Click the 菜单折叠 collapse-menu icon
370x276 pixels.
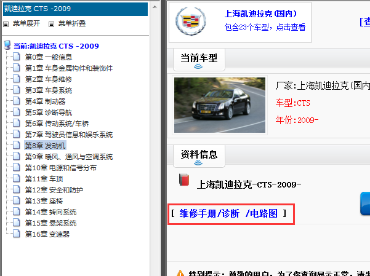click(x=51, y=24)
